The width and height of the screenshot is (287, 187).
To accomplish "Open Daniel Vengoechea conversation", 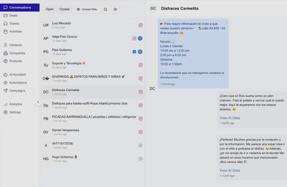I will [92, 132].
